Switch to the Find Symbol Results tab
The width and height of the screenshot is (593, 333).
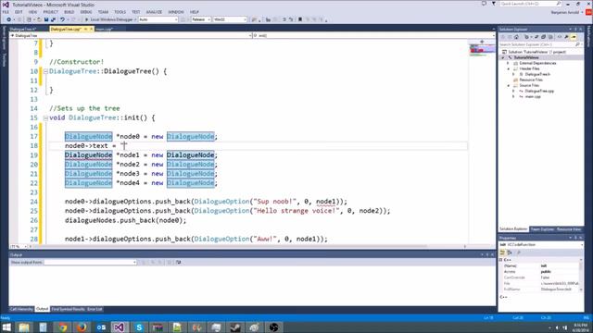pyautogui.click(x=68, y=309)
